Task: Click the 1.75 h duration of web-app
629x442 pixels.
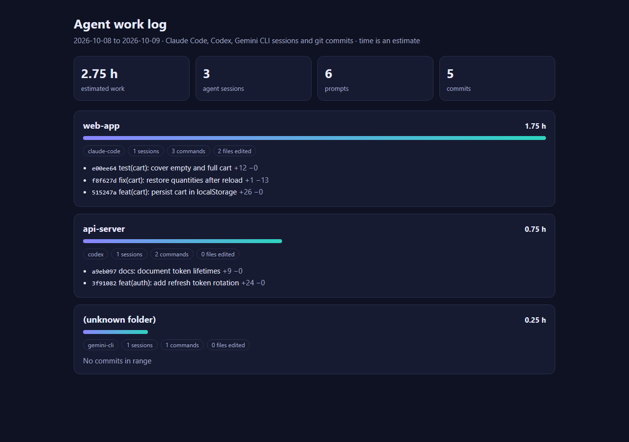Action: (x=535, y=126)
